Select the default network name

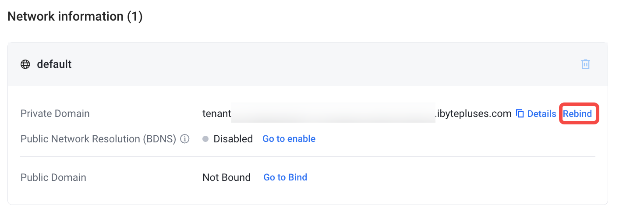point(54,64)
